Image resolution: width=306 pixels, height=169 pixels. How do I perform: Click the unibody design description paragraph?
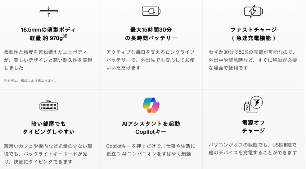[48, 60]
